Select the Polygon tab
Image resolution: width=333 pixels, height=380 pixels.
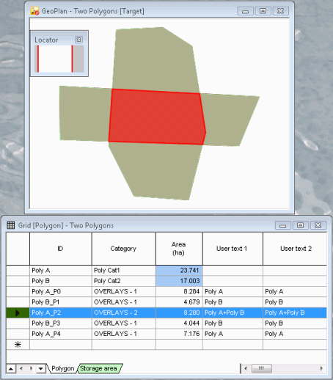(62, 368)
